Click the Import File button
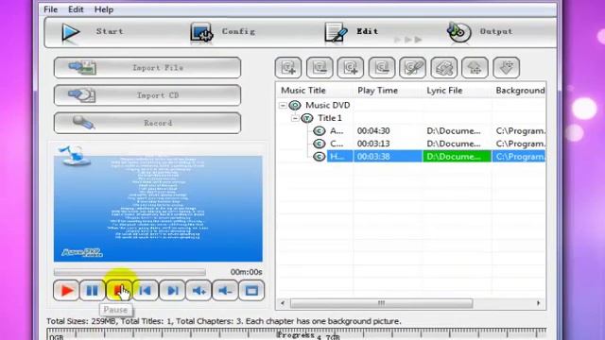Viewport: 605px width, 340px height. tap(147, 67)
